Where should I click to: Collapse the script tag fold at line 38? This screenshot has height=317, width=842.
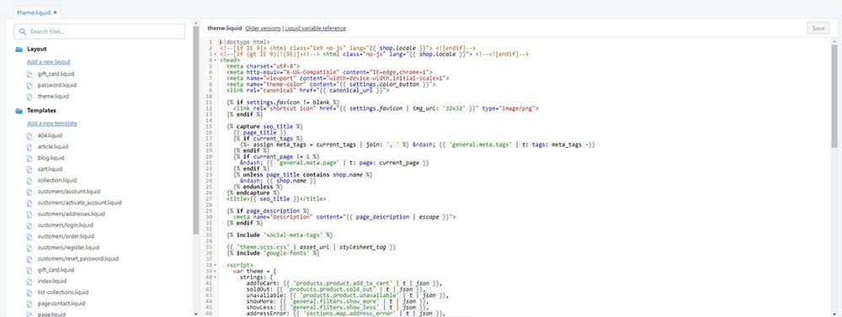[215, 266]
